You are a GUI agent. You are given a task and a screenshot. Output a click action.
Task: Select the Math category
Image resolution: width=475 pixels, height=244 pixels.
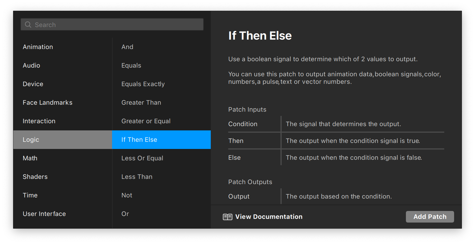click(x=30, y=158)
